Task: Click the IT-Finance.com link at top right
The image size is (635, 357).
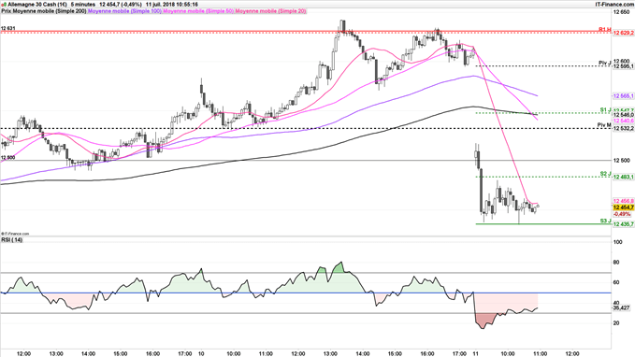Action: coord(613,5)
